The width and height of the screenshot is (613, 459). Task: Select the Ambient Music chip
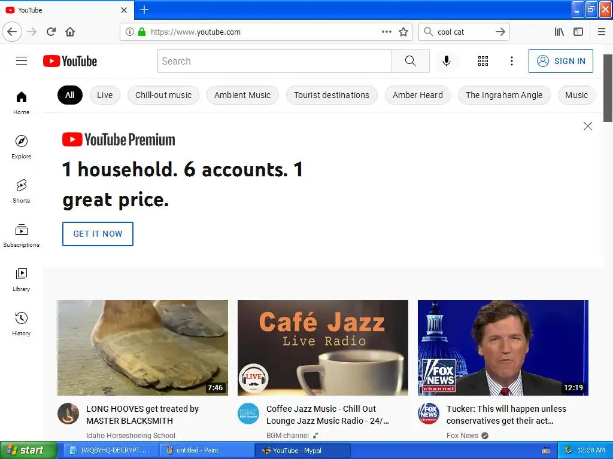coord(242,95)
